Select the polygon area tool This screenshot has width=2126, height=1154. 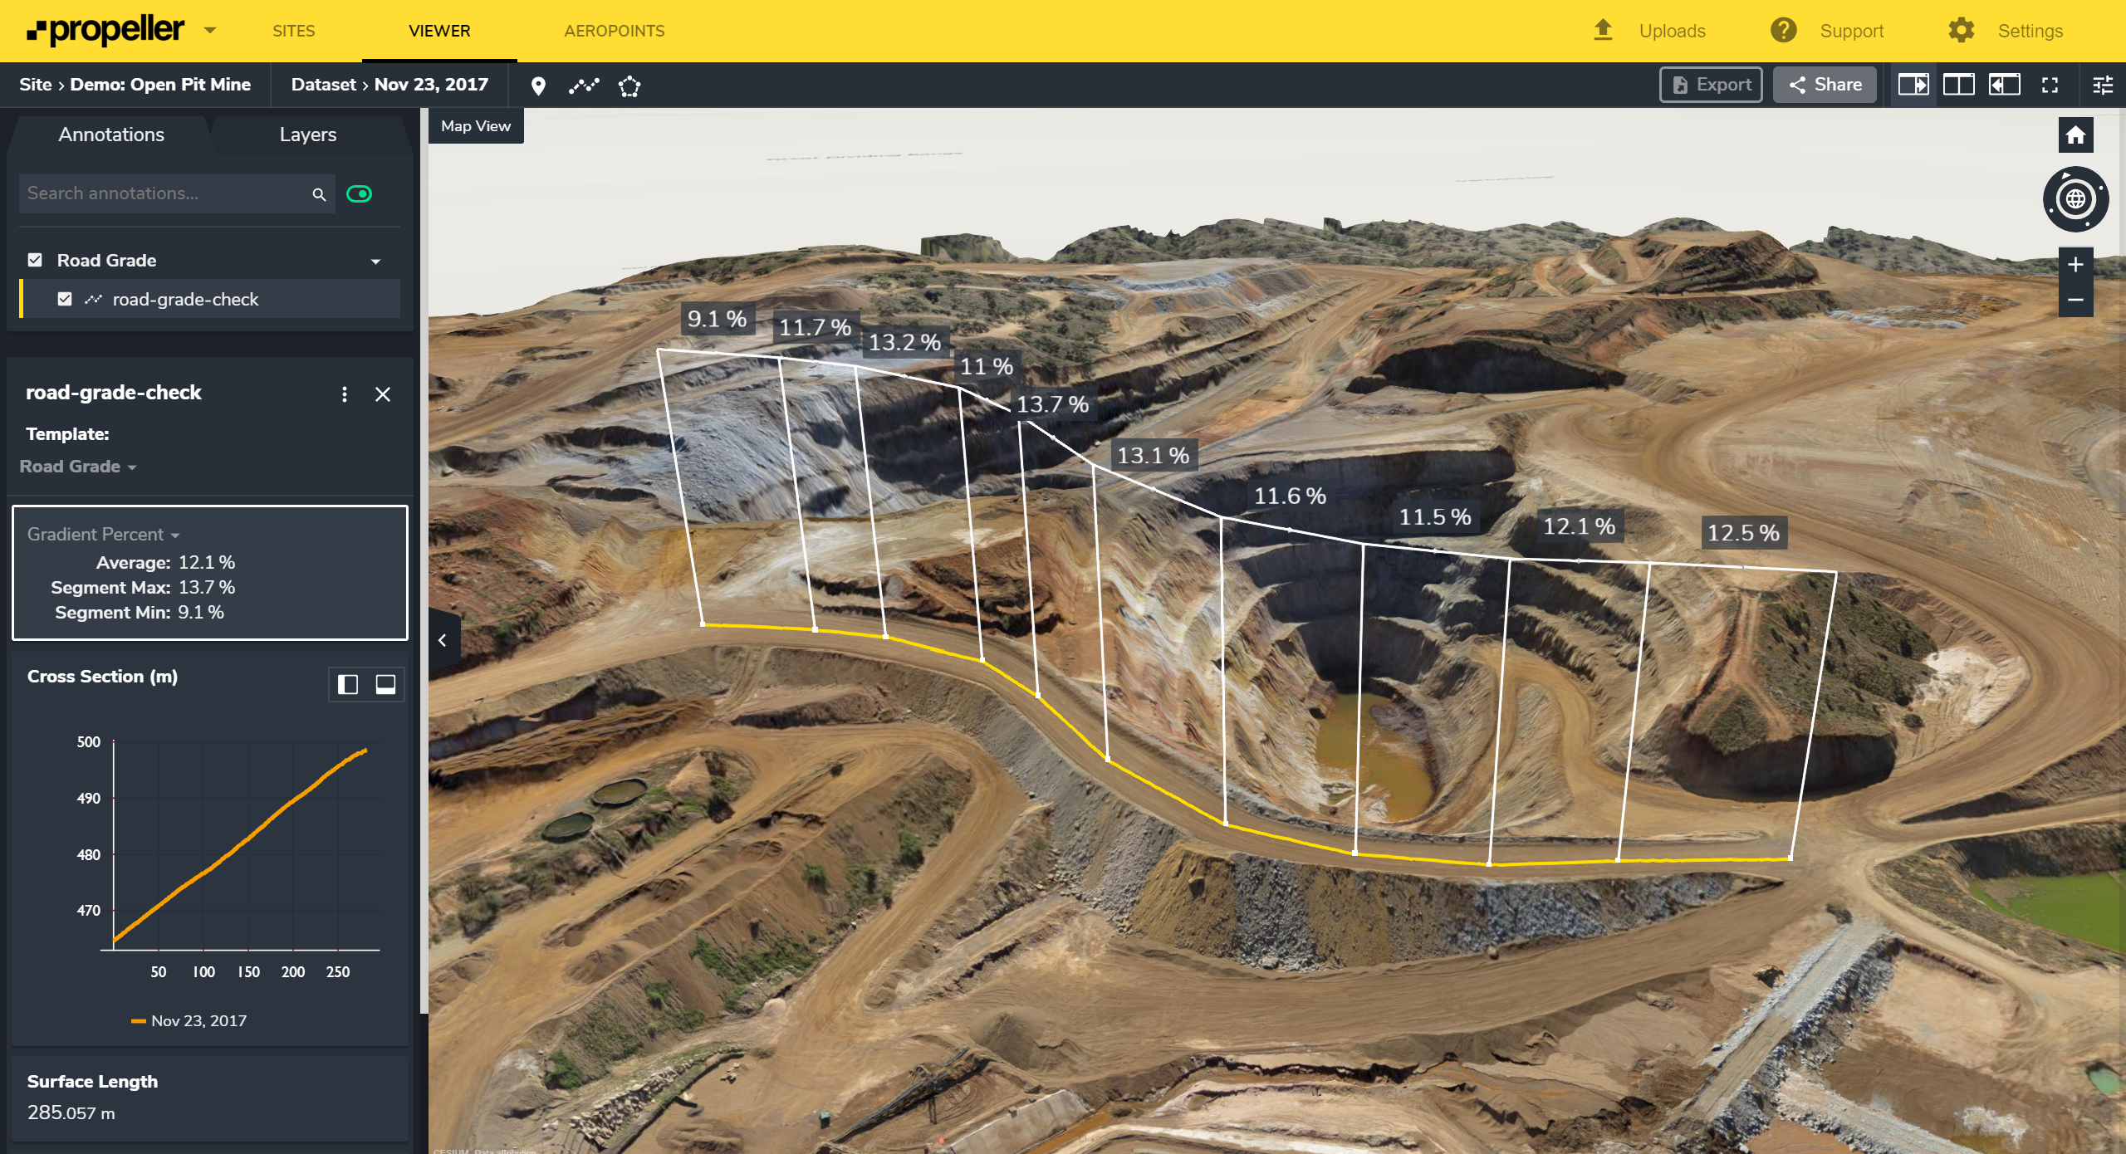(629, 86)
